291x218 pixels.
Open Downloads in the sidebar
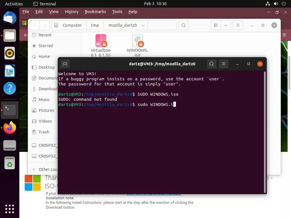45,89
